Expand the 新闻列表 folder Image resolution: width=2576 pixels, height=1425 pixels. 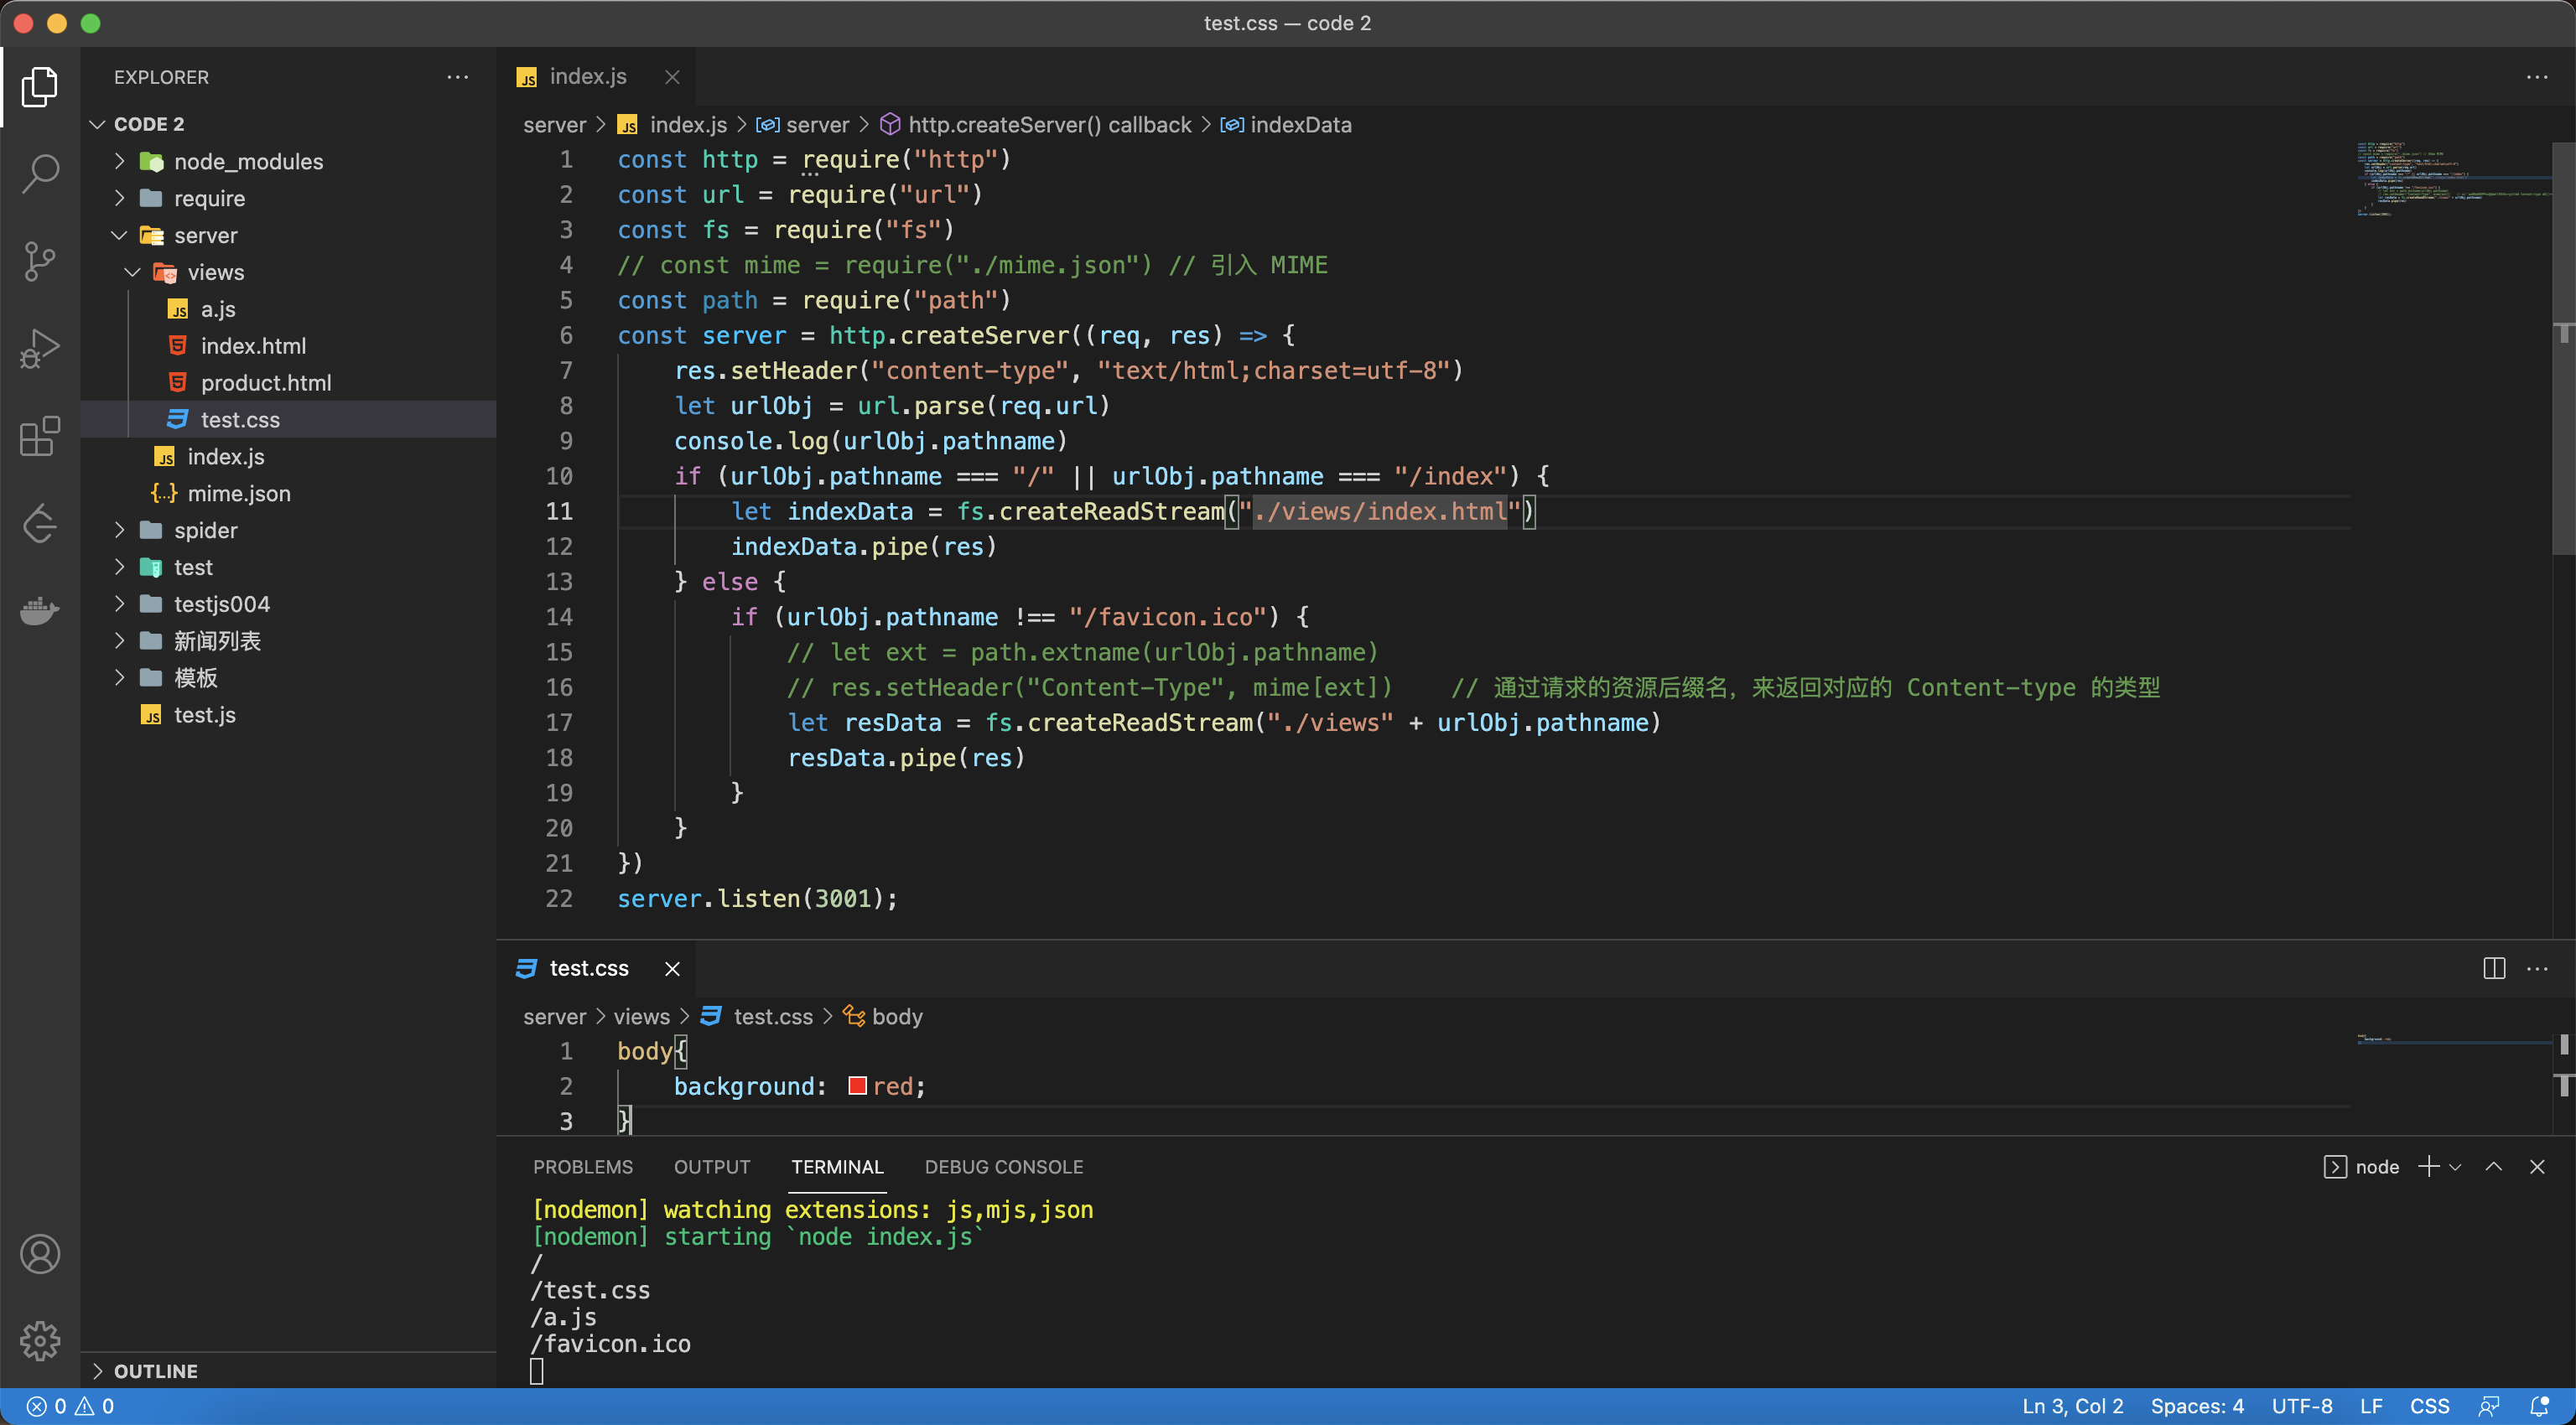tap(119, 640)
